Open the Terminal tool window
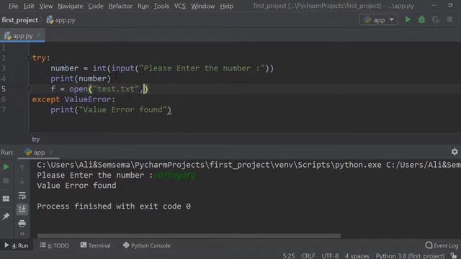The image size is (461, 259). coord(96,245)
